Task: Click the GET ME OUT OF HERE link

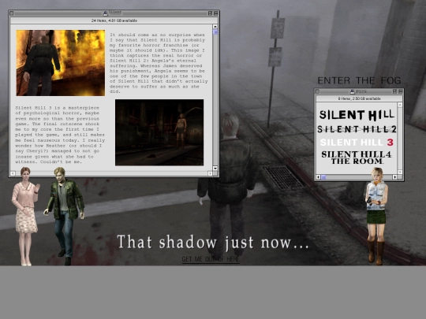Action: point(211,259)
